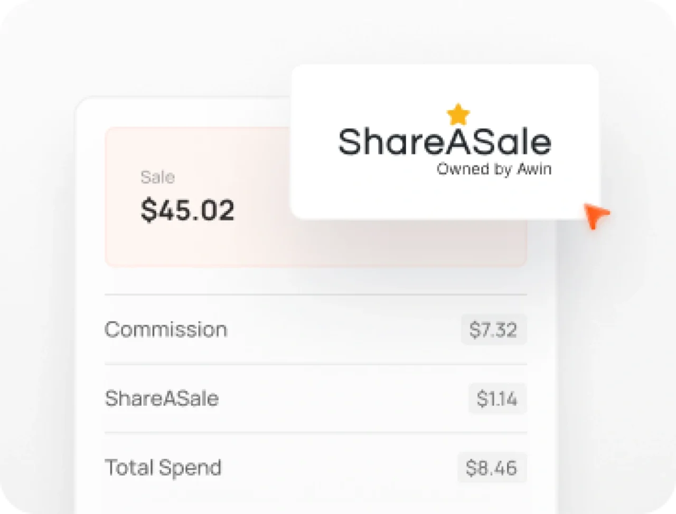
Task: Click the orange cursor arrow icon
Action: [x=595, y=215]
